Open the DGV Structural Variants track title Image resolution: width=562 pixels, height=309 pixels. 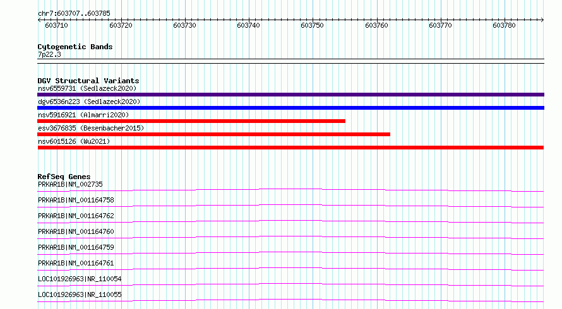[x=88, y=81]
